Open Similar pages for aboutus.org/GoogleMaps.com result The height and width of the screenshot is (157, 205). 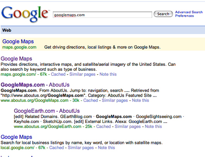pos(115,101)
